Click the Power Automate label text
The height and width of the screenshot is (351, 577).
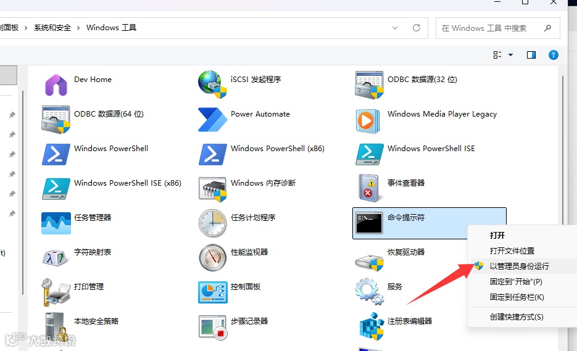pyautogui.click(x=260, y=114)
